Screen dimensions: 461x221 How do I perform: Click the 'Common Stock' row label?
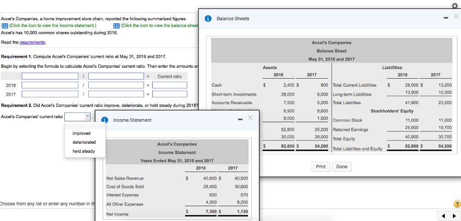pos(348,120)
